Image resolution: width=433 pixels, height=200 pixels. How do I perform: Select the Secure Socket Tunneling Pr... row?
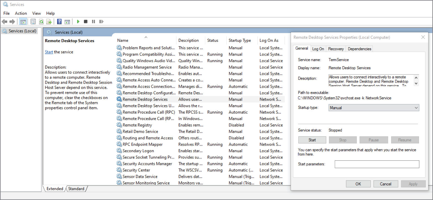point(200,157)
